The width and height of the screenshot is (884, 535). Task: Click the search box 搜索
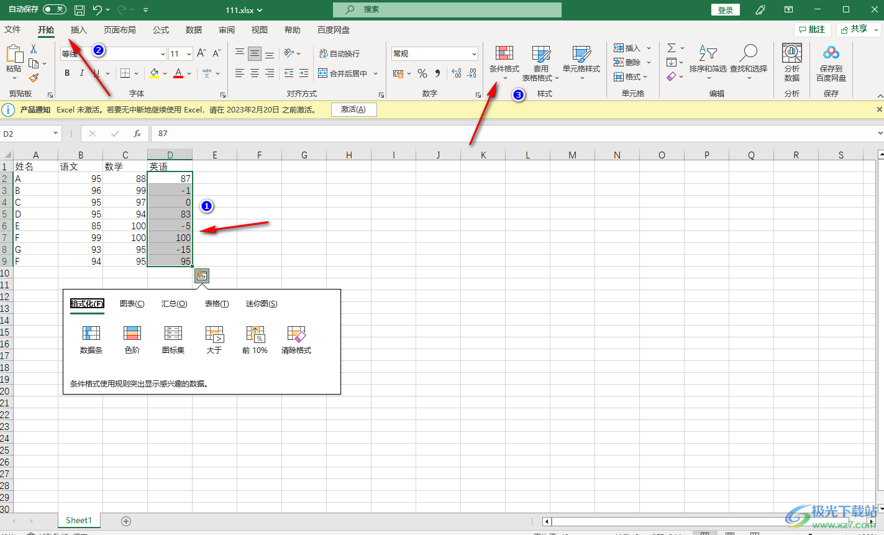(447, 9)
